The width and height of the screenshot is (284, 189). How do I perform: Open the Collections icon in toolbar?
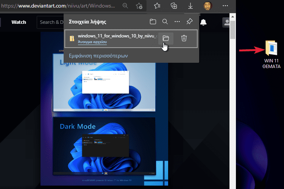[174, 6]
